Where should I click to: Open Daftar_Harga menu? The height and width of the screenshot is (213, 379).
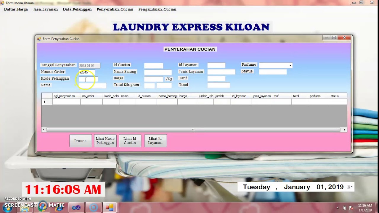tap(16, 9)
